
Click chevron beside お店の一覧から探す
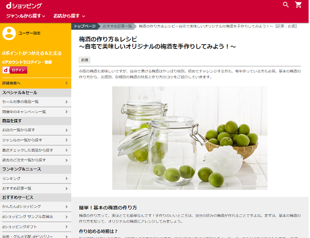[66, 130]
